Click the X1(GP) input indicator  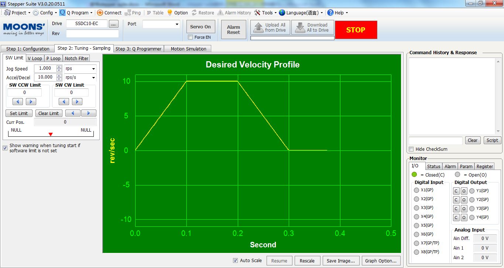coord(416,190)
